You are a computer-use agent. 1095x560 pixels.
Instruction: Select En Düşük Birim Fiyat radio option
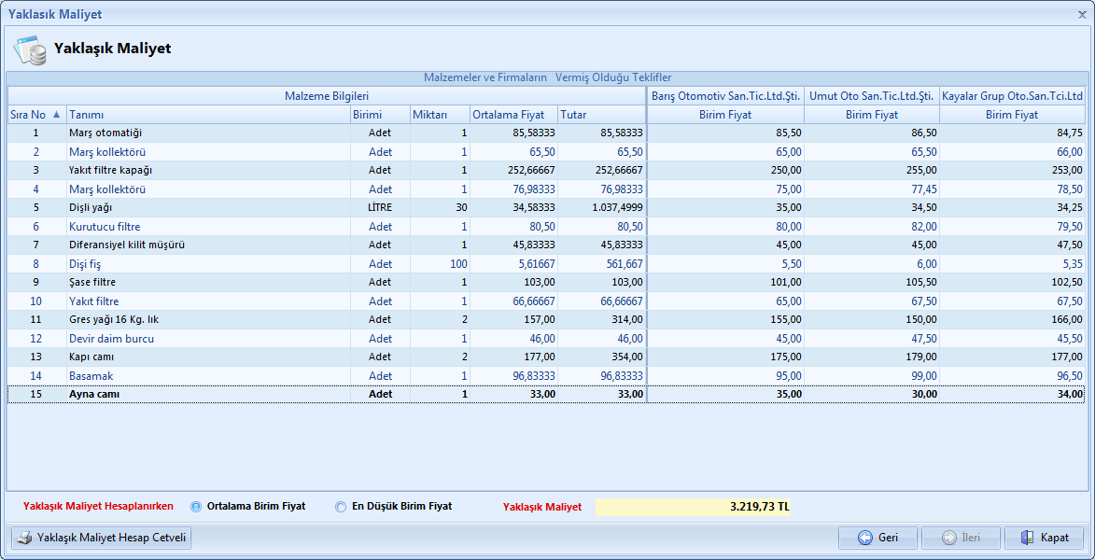click(341, 507)
